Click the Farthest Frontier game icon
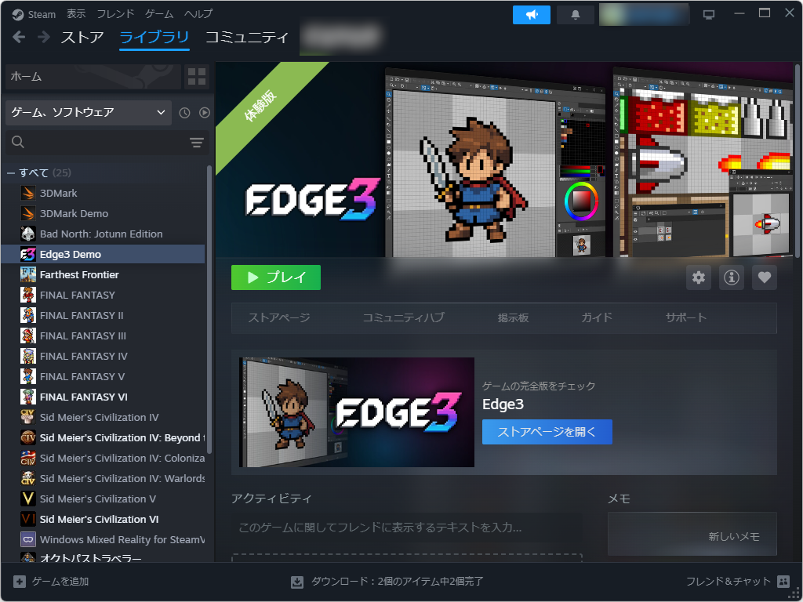The image size is (803, 602). point(27,274)
